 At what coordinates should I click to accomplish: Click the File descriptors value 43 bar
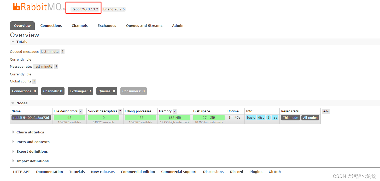69,118
